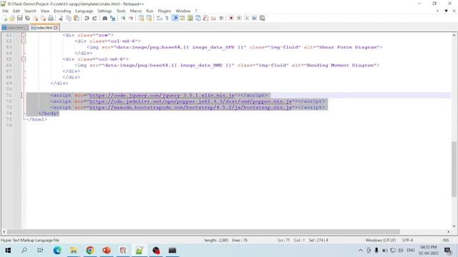Click the UTF-8 encoding status bar entry
The height and width of the screenshot is (257, 458).
click(x=407, y=240)
